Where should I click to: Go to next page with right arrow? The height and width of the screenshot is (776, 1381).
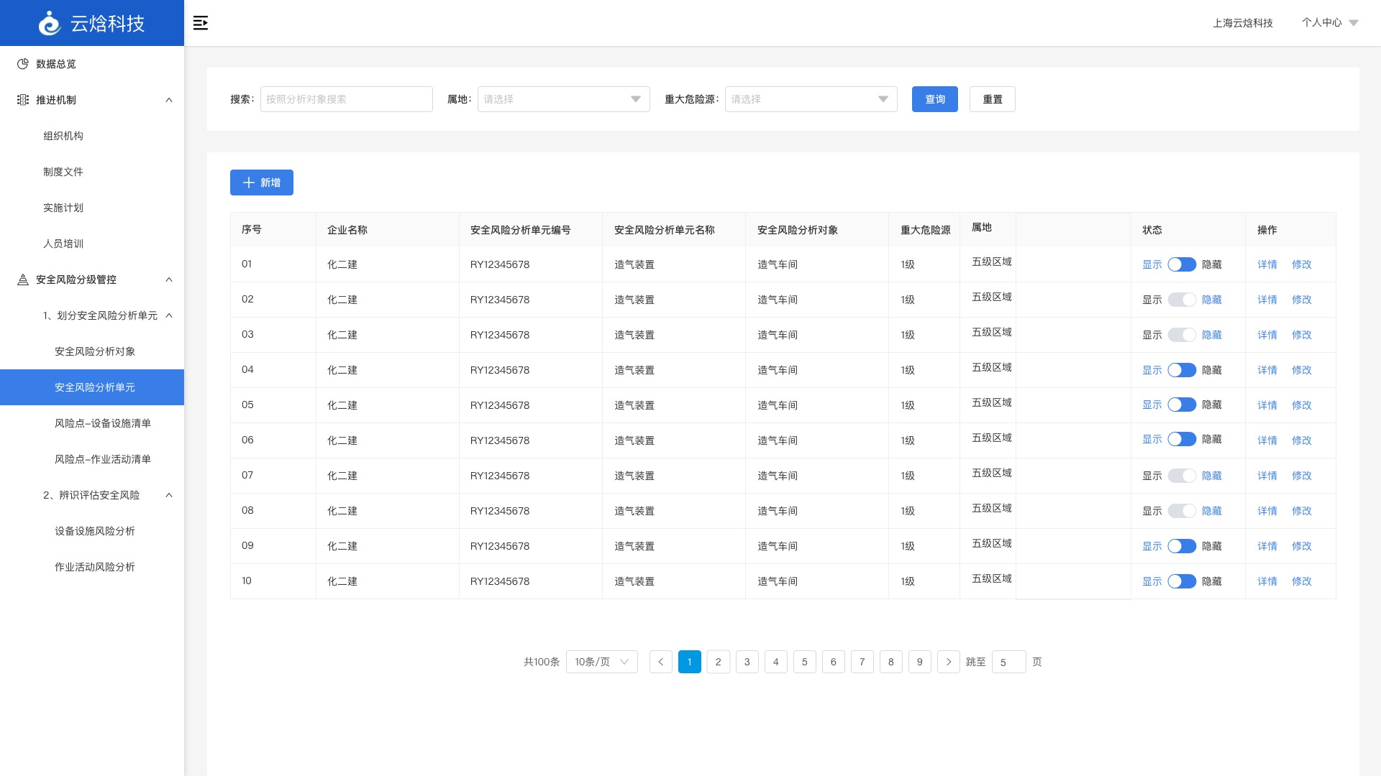pyautogui.click(x=948, y=662)
